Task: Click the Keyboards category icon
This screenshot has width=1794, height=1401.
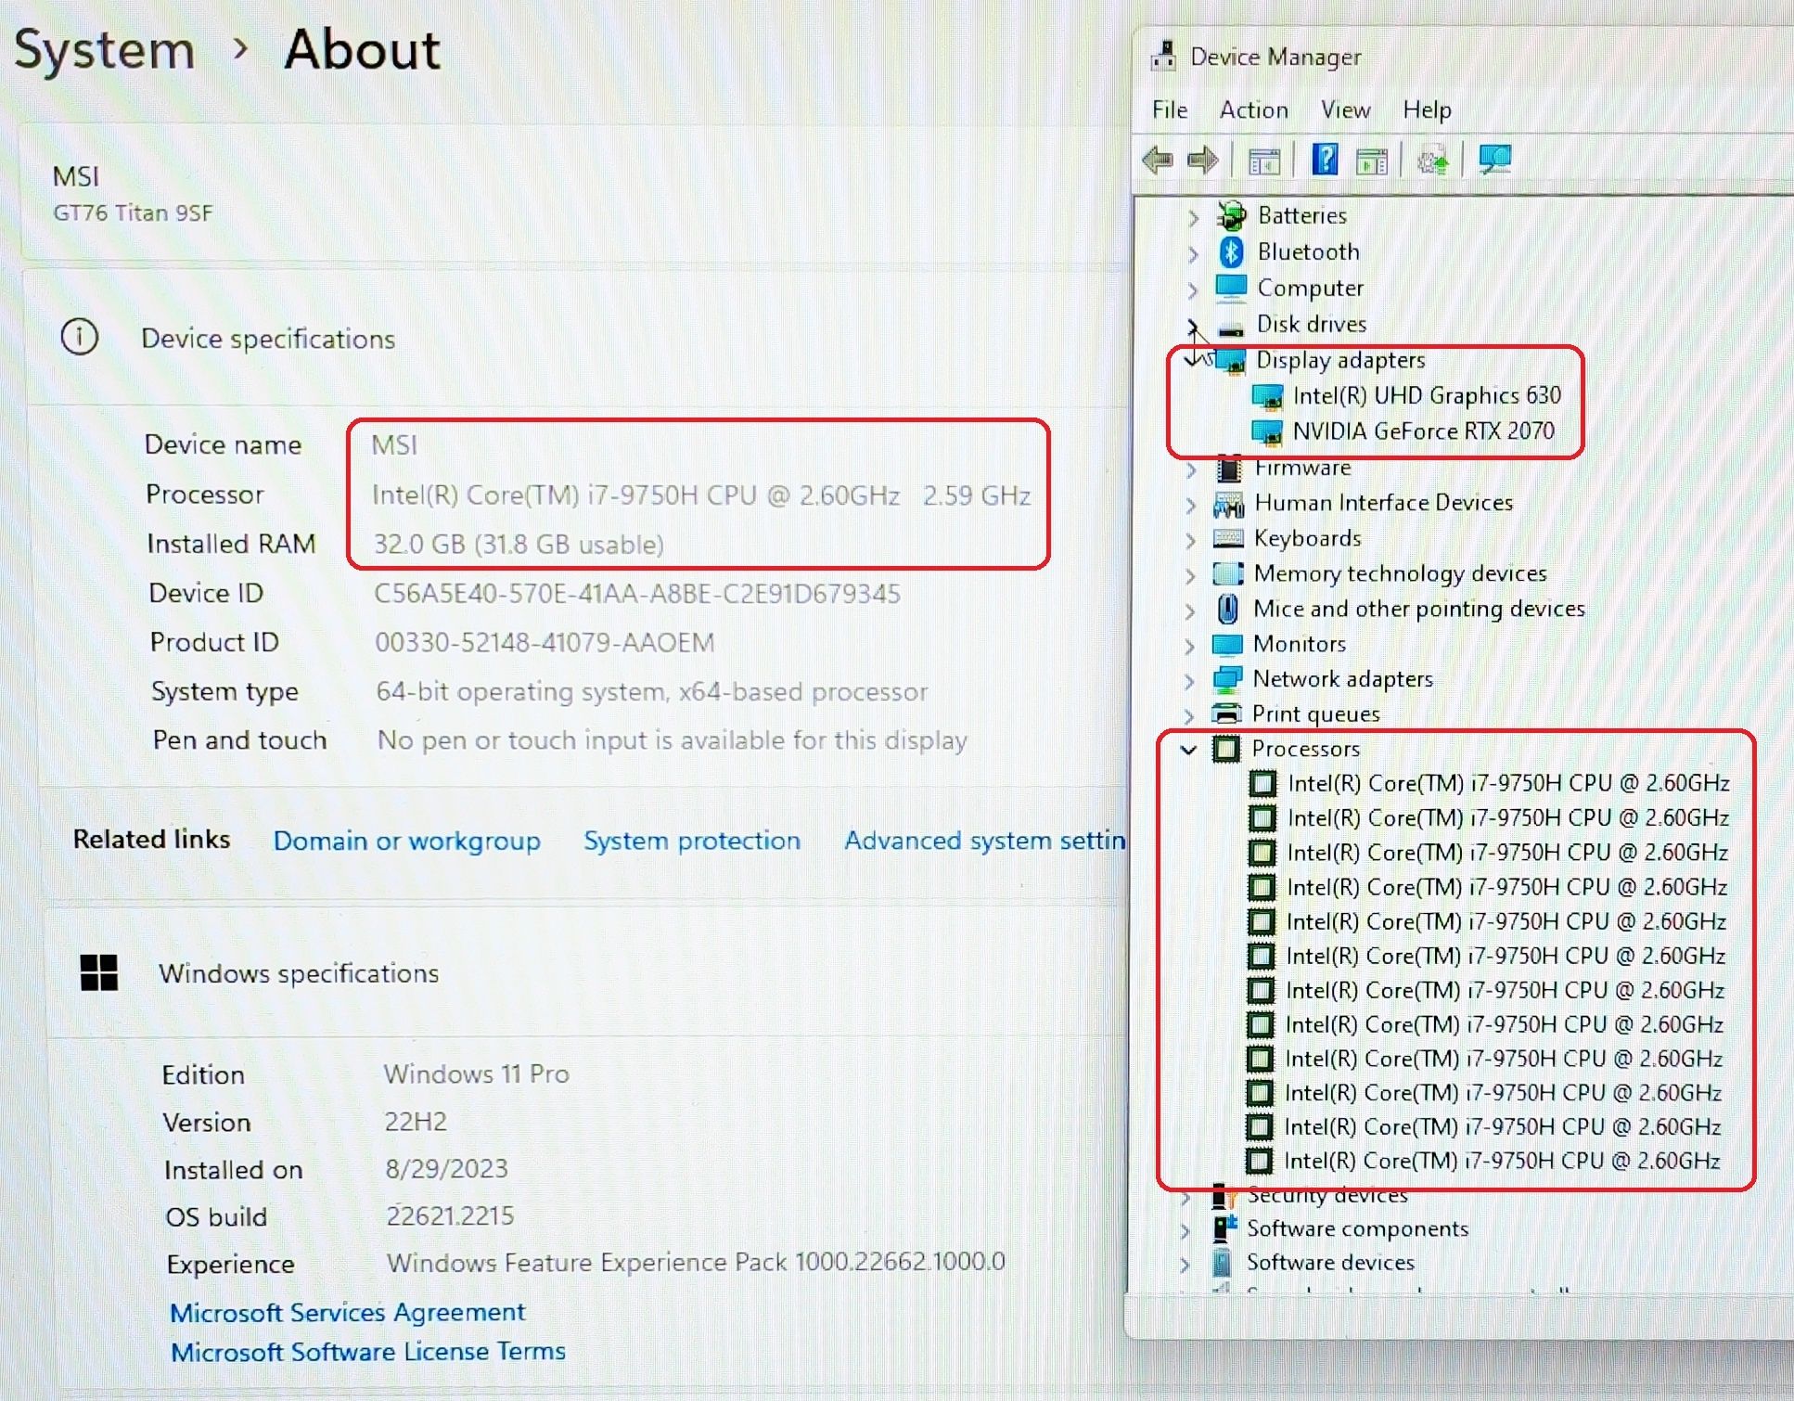Action: point(1228,539)
